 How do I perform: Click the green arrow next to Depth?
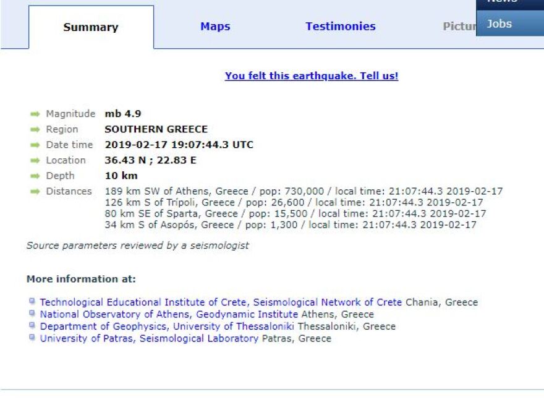point(35,176)
